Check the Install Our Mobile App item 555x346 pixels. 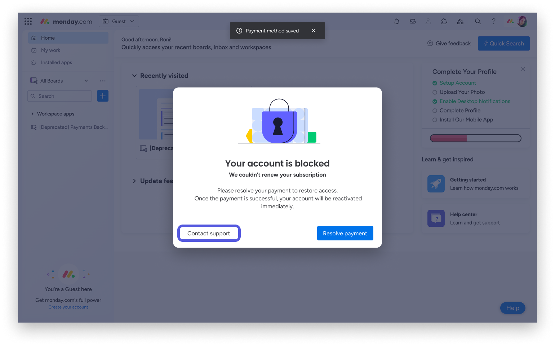[463, 120]
